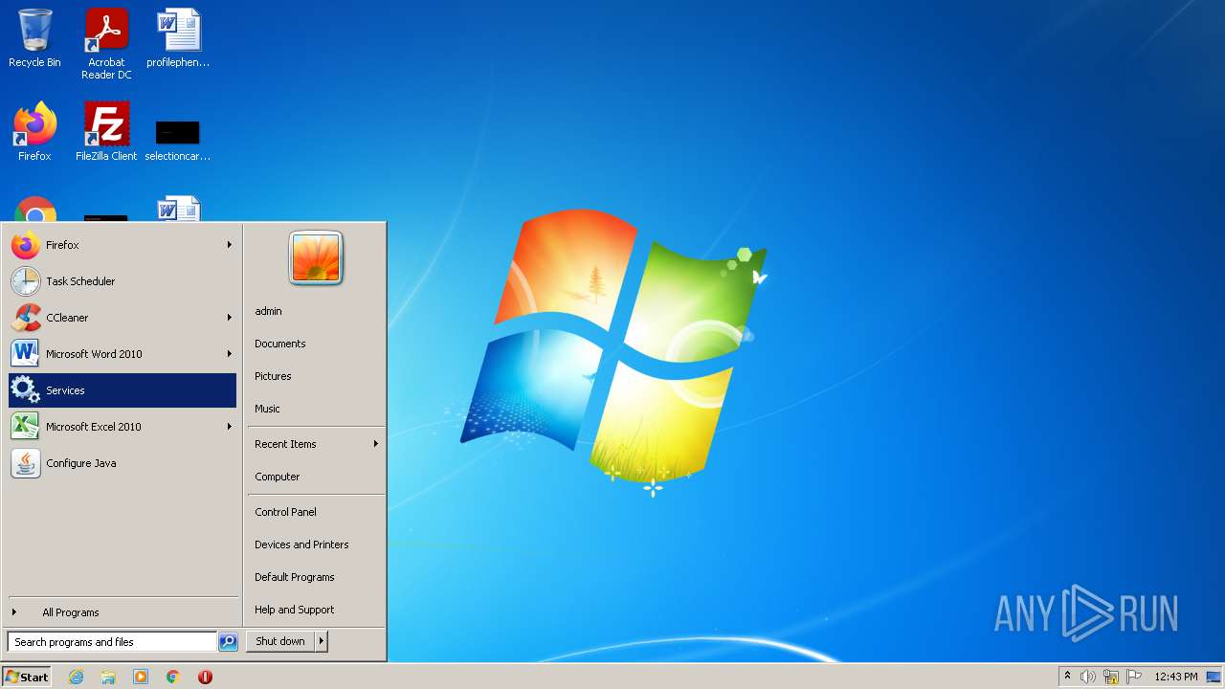Screen dimensions: 1225x689
Task: Expand the Recent Items submenu arrow
Action: point(376,444)
